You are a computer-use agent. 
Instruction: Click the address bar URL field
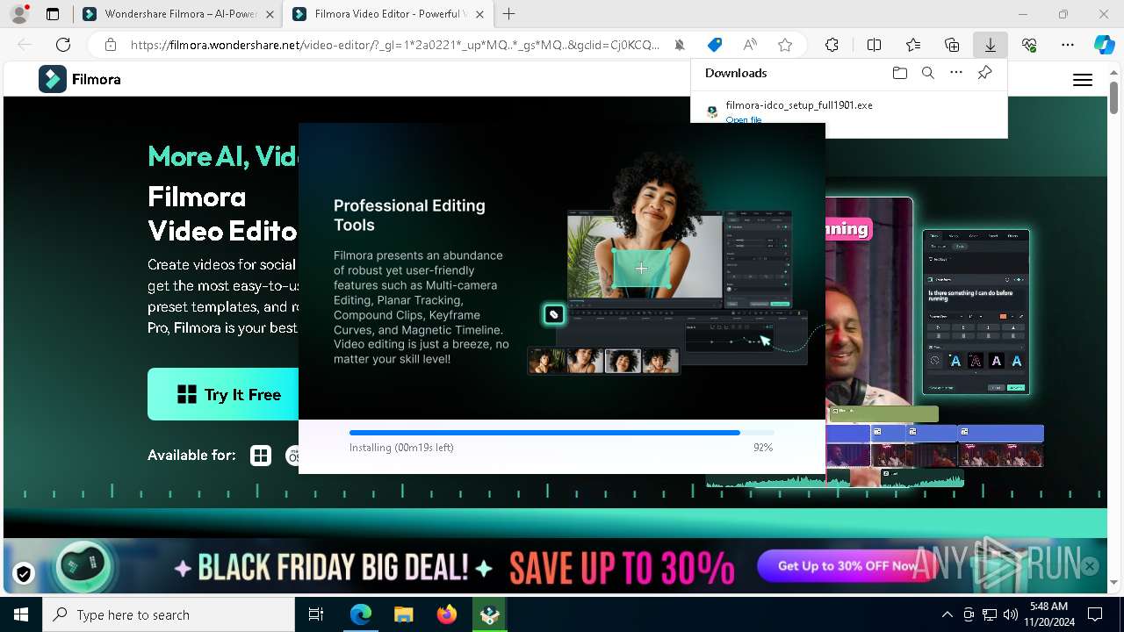[395, 45]
